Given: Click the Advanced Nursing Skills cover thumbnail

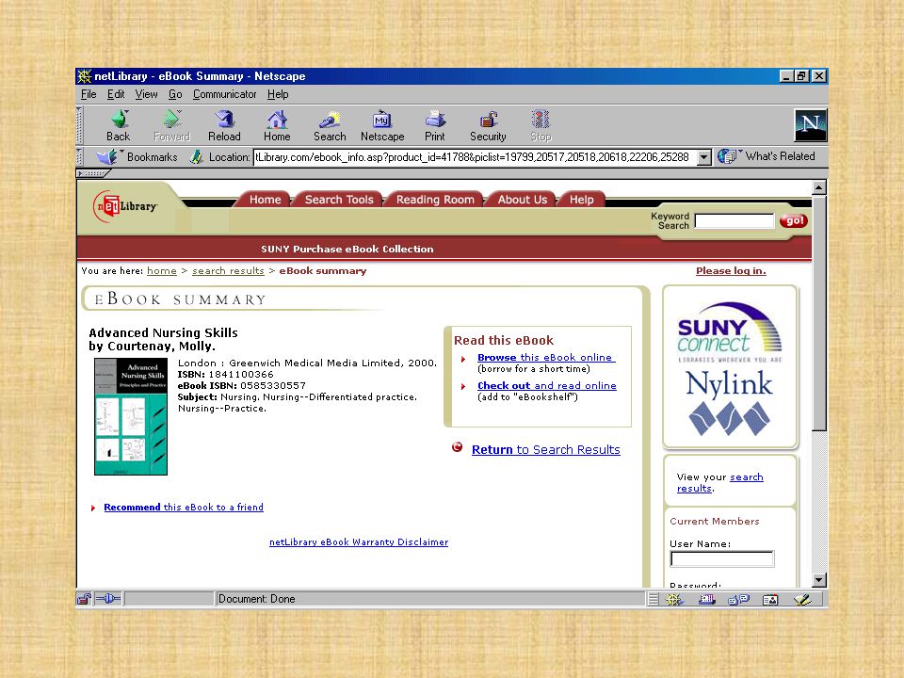Looking at the screenshot, I should tap(131, 416).
